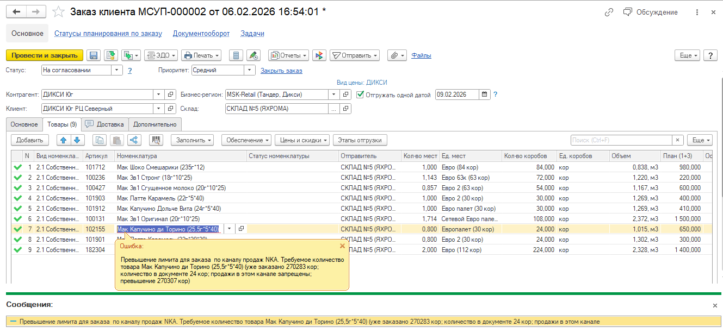Move selected row up with arrow icon

64,140
